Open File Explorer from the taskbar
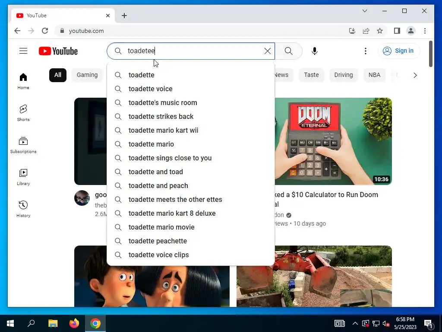Viewport: 442px width, 332px height. click(x=53, y=323)
